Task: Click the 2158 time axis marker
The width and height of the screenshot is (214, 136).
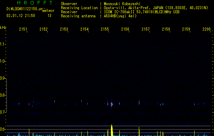Action: tap(166, 29)
